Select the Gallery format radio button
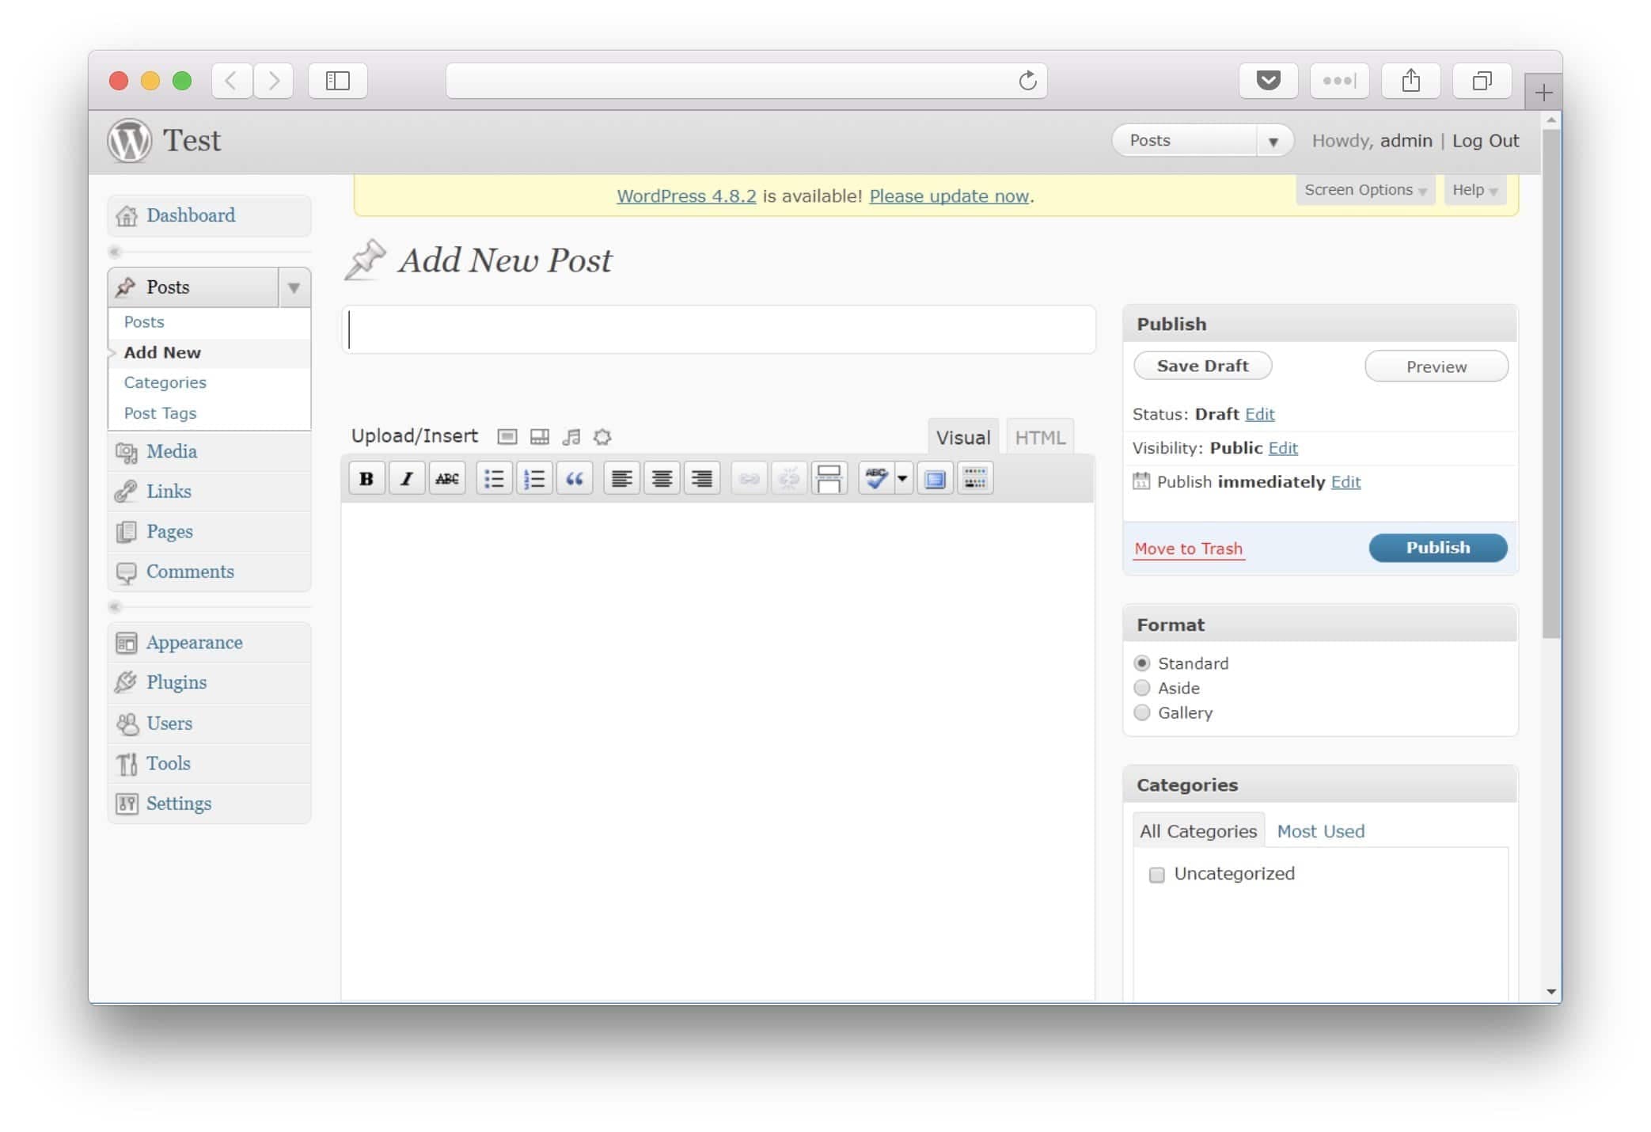1651x1132 pixels. coord(1141,712)
